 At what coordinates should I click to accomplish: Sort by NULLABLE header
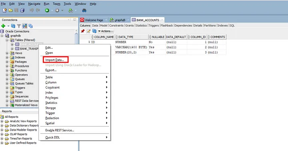[x=157, y=37]
